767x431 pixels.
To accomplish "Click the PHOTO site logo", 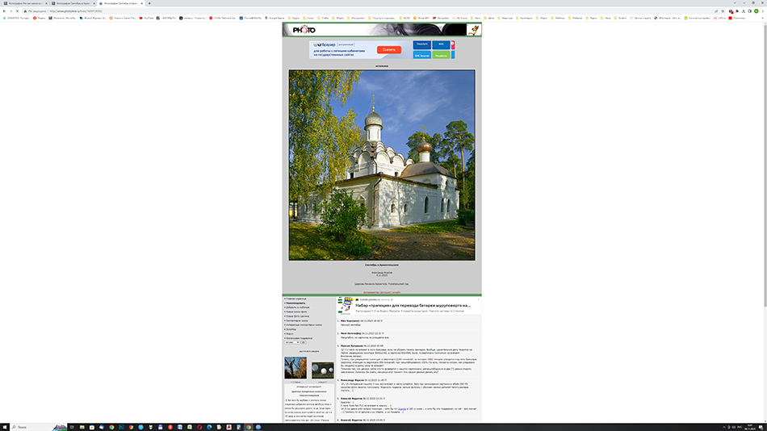I will click(304, 30).
